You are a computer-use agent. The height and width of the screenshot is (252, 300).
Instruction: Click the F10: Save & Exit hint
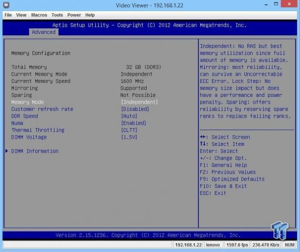(223, 186)
